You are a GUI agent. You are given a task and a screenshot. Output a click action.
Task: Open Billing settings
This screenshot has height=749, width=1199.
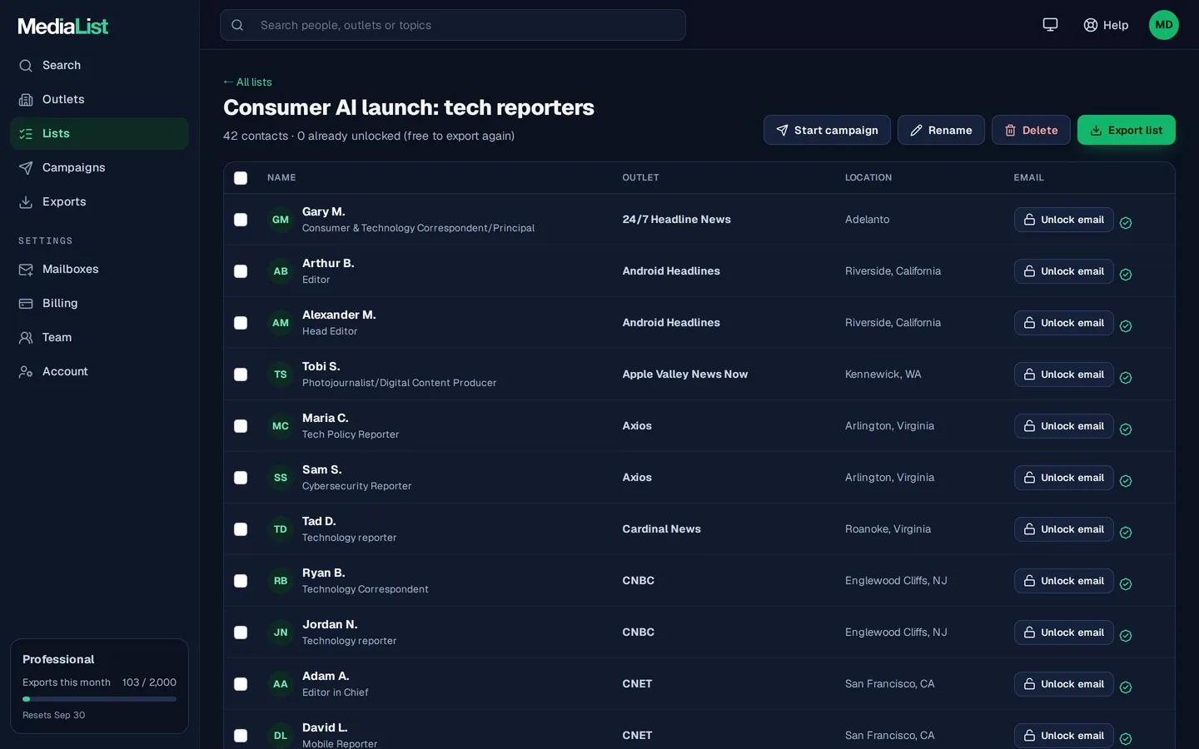tap(99, 303)
